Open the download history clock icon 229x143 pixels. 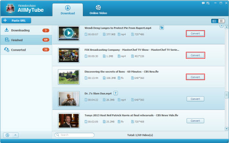click(7, 135)
